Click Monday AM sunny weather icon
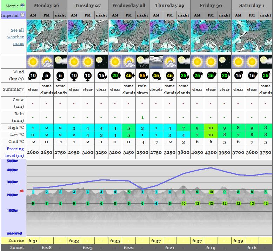 pos(33,62)
